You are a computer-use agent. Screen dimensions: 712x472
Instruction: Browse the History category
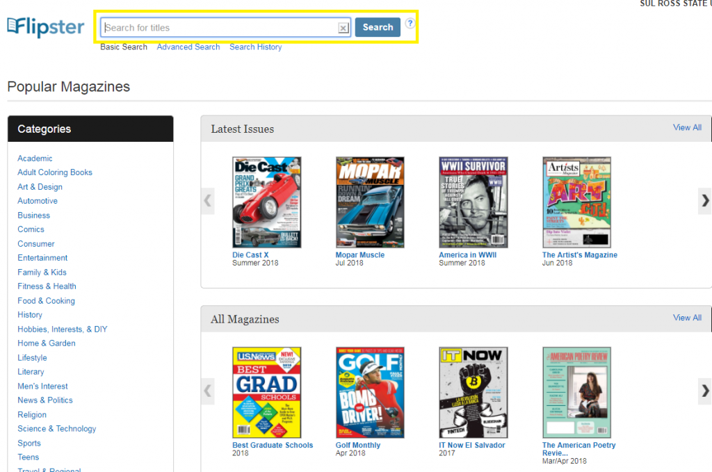[x=29, y=315]
